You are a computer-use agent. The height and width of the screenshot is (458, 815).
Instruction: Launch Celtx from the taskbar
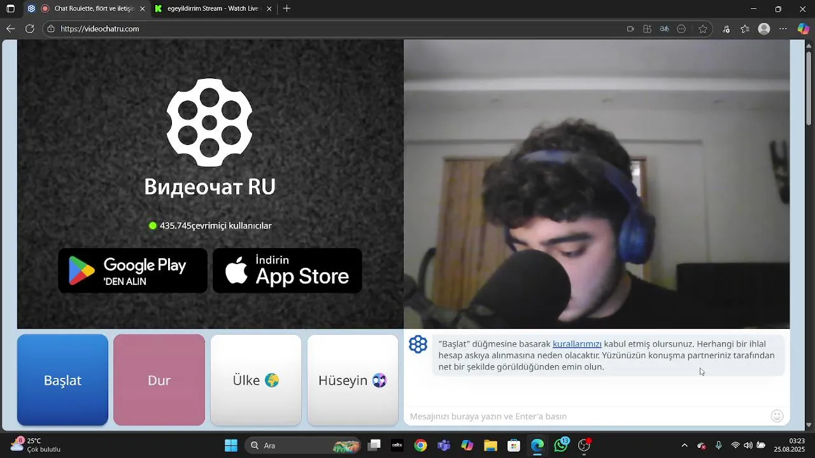[x=397, y=445]
